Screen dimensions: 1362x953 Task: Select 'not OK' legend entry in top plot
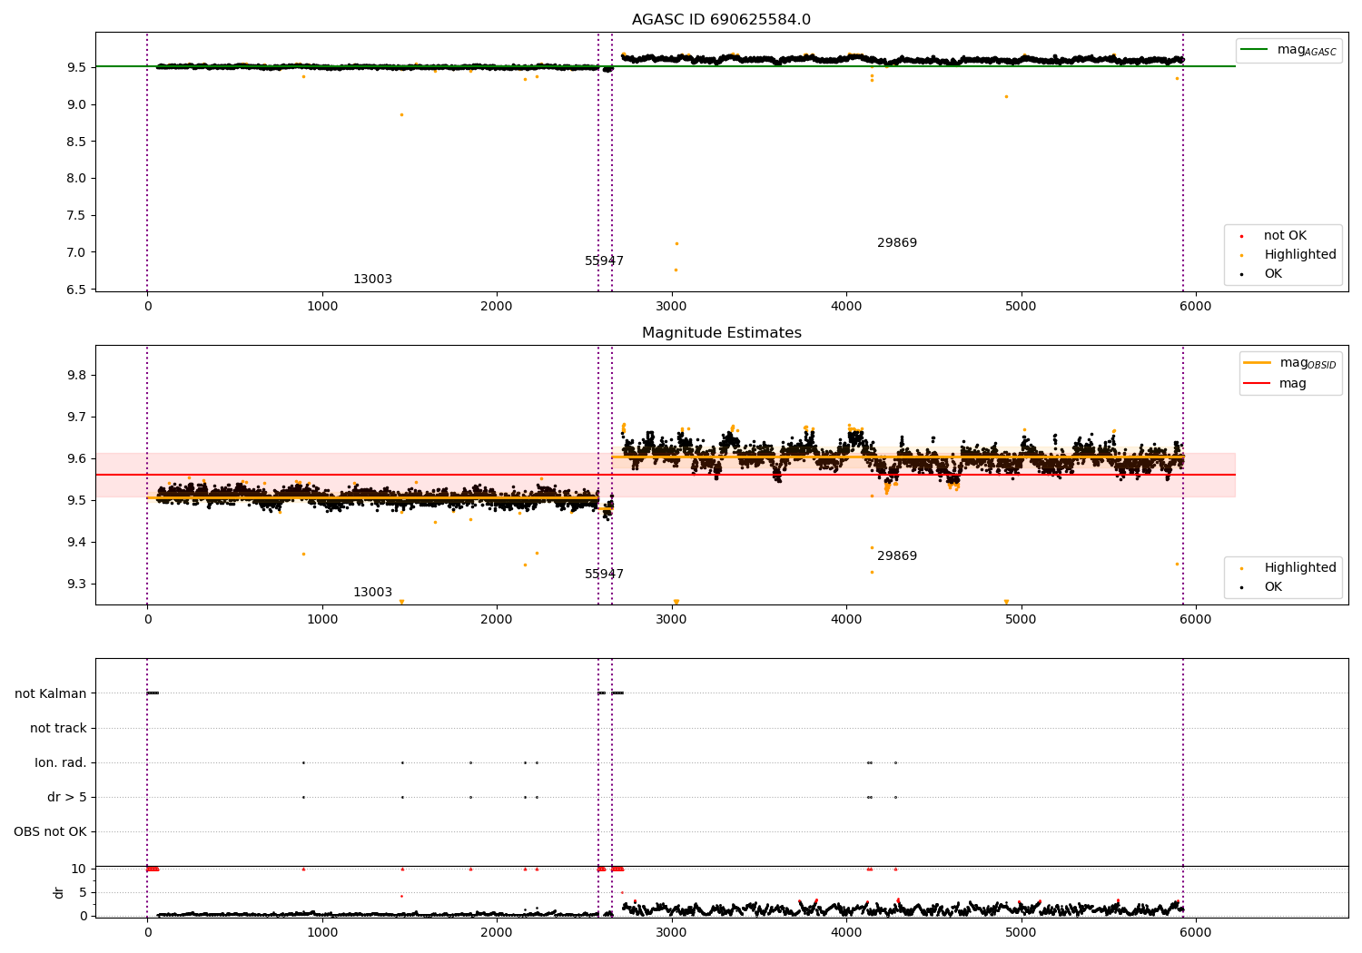pyautogui.click(x=1285, y=236)
